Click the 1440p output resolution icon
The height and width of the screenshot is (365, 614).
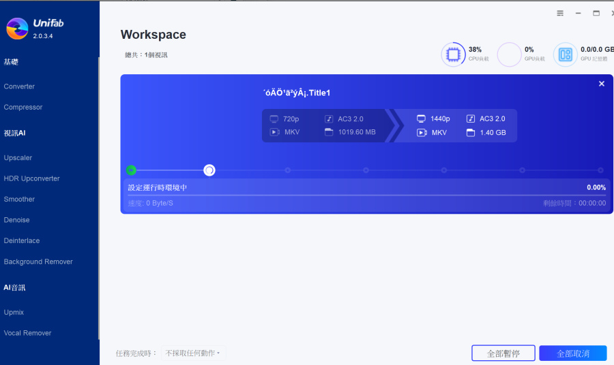click(x=421, y=118)
